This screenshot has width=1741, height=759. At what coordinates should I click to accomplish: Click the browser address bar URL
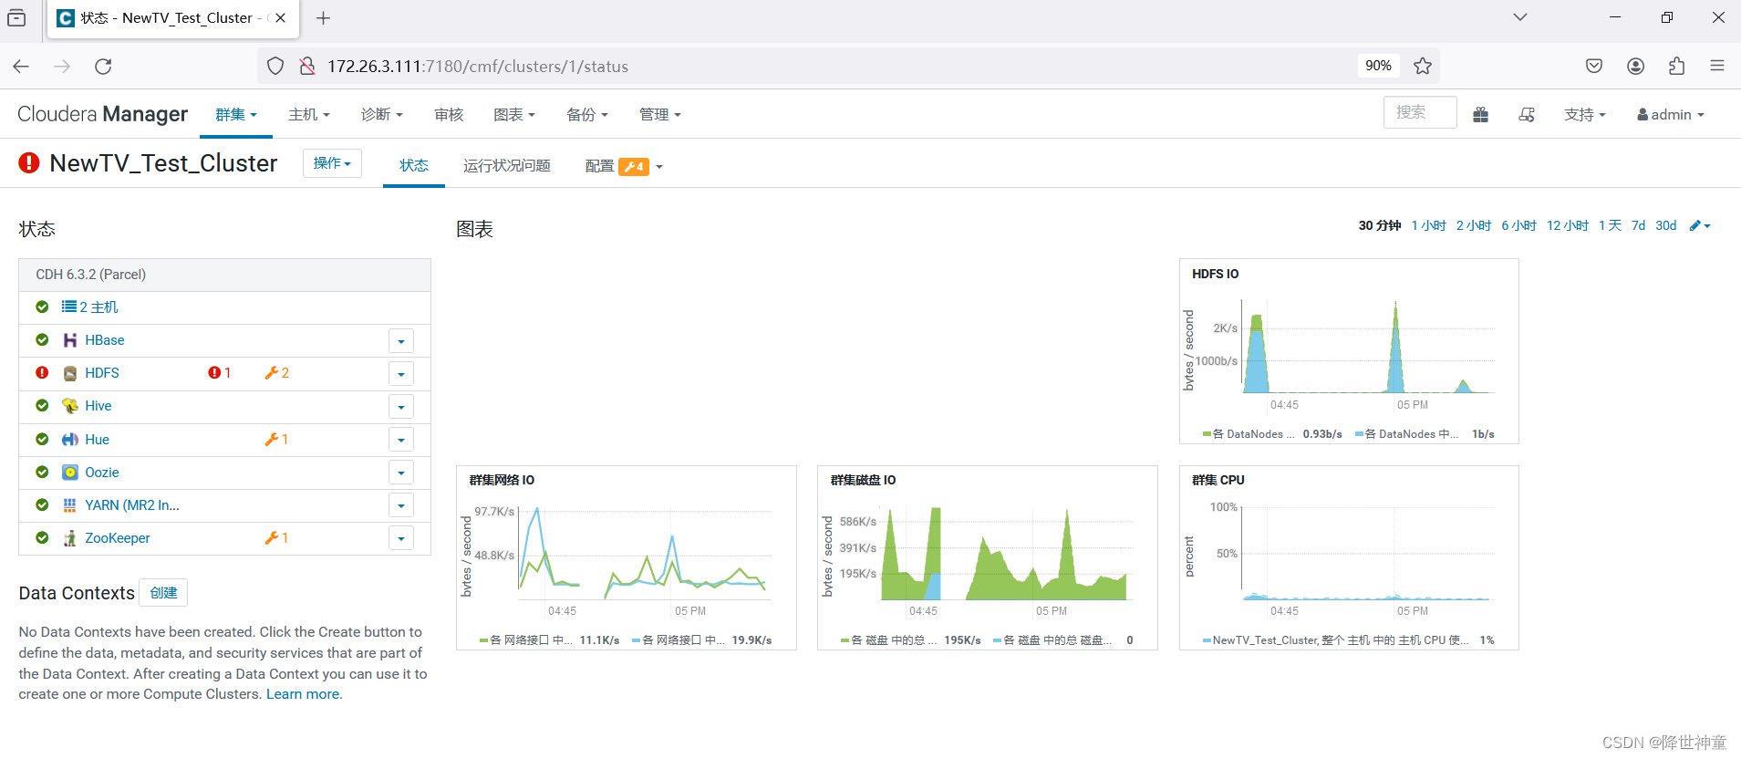(478, 66)
